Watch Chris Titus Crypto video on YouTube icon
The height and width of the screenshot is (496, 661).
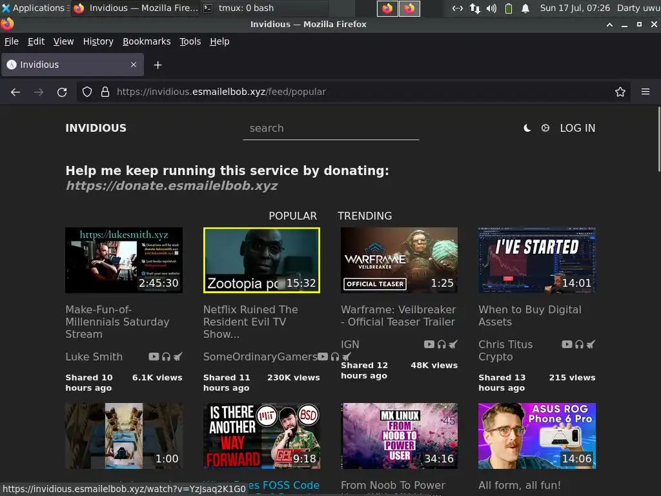click(x=567, y=345)
